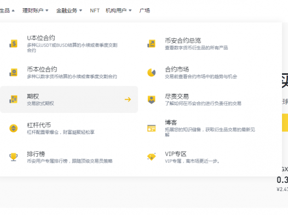The image size is (288, 215).
Task: Expand the 金融业务 dropdown
Action: click(x=69, y=10)
